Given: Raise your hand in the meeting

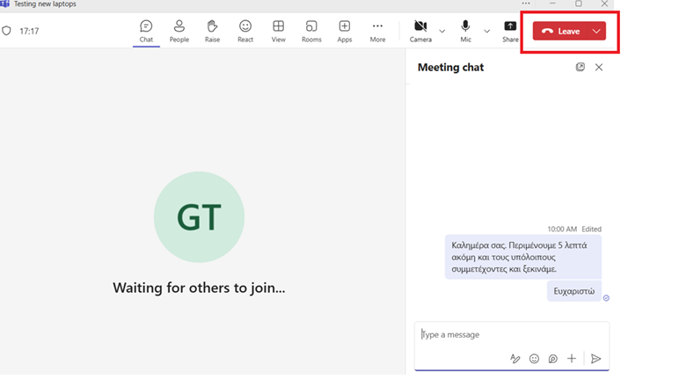Looking at the screenshot, I should pos(212,31).
